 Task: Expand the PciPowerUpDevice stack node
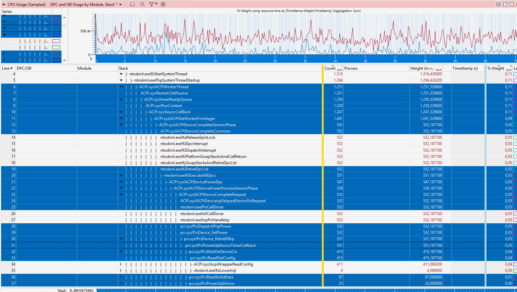point(121,283)
